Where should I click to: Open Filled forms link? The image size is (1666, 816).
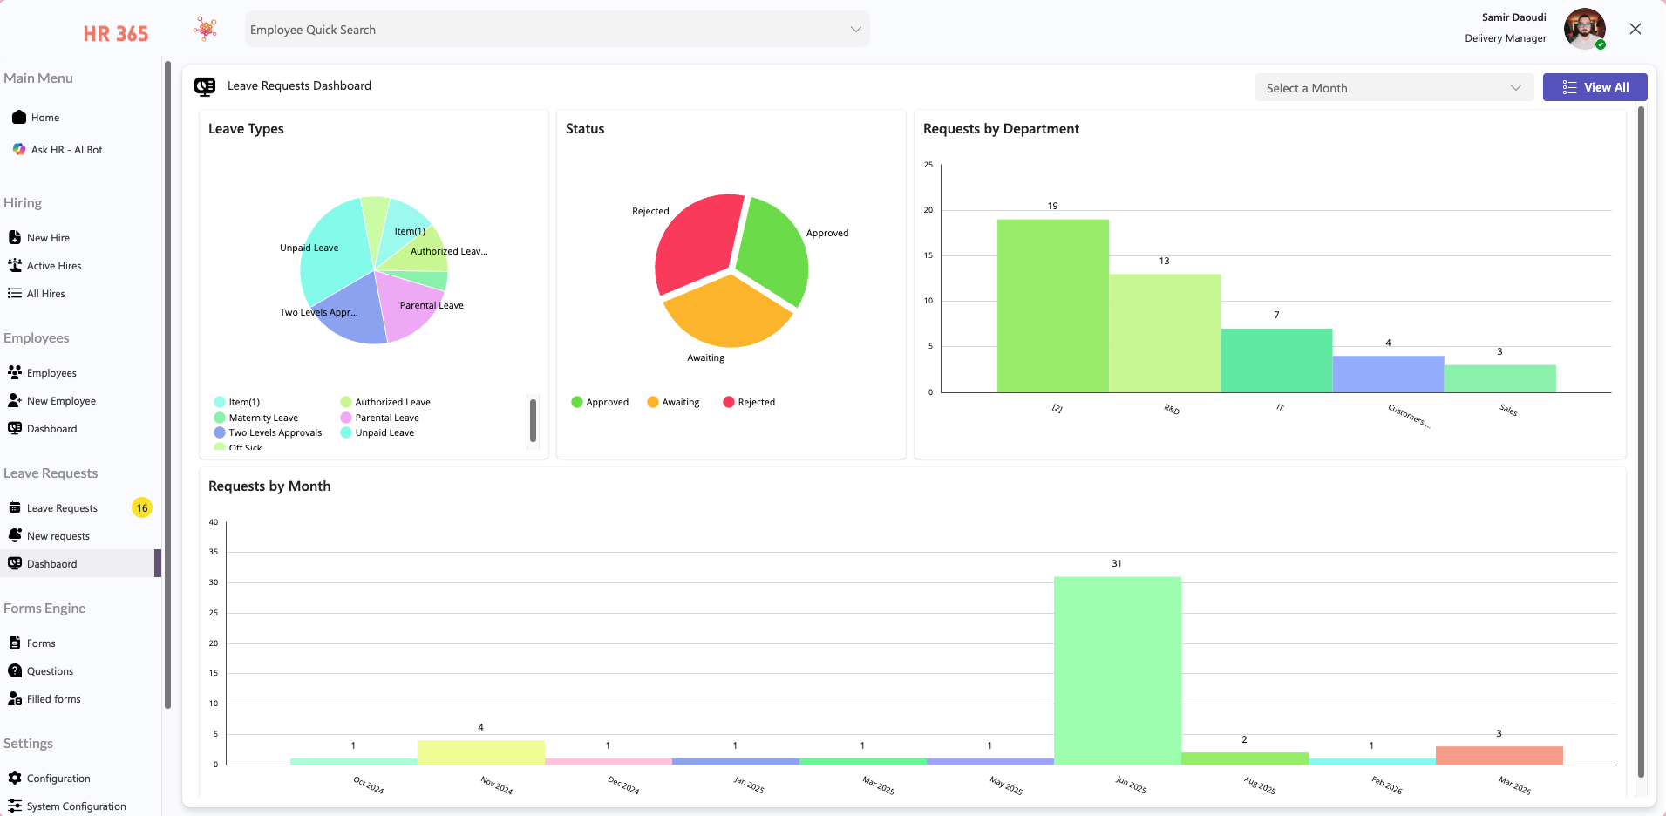click(52, 698)
